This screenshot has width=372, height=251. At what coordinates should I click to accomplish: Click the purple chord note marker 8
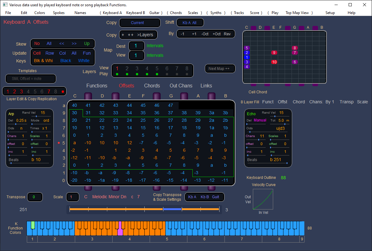tap(295, 48)
